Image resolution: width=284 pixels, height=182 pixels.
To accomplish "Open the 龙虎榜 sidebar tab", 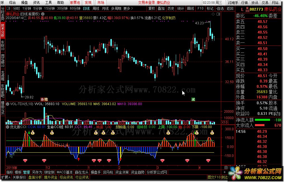I will [x=3, y=76].
